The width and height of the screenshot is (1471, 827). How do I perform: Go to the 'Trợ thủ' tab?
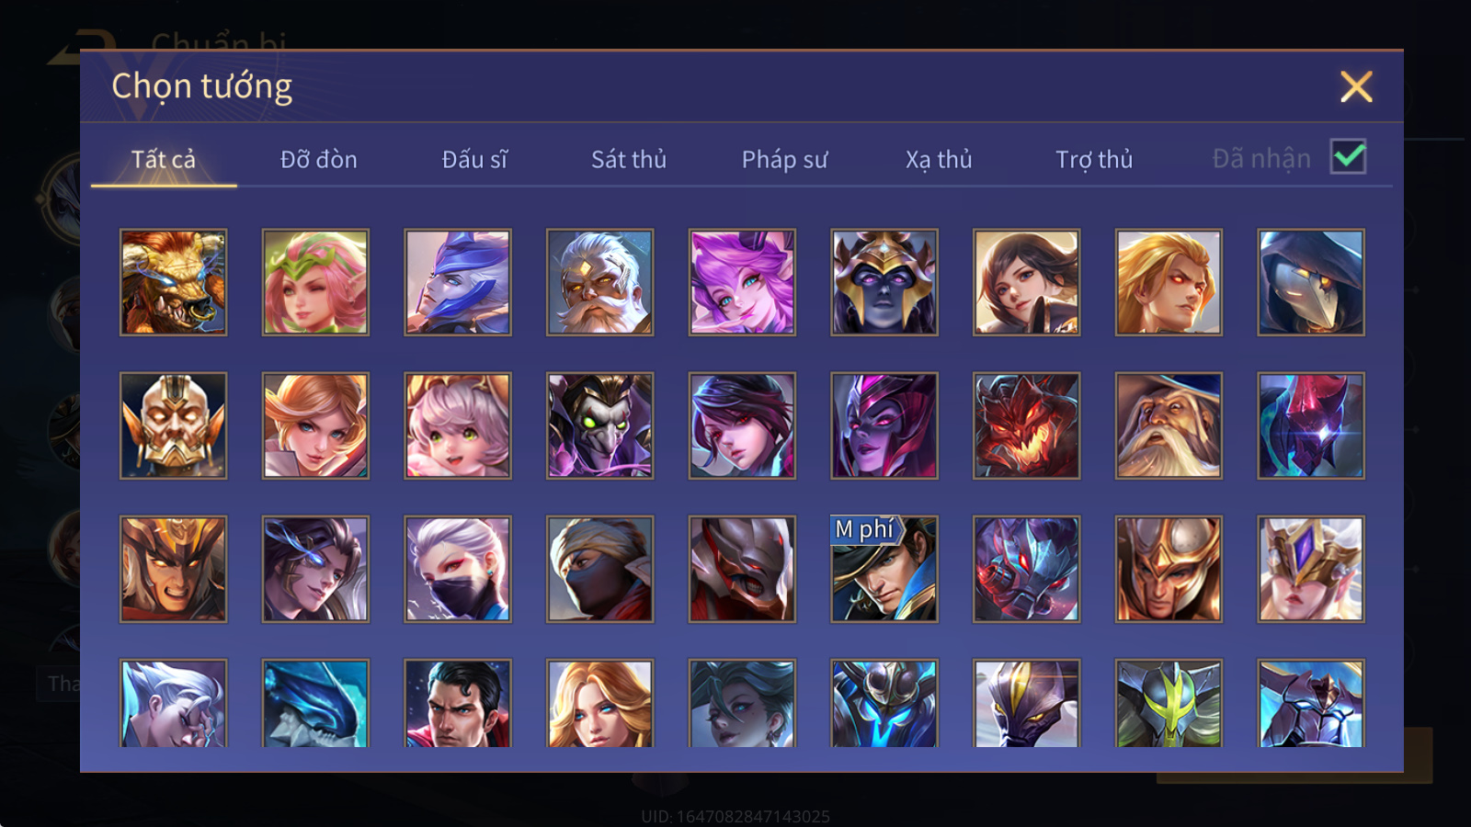pos(1094,159)
